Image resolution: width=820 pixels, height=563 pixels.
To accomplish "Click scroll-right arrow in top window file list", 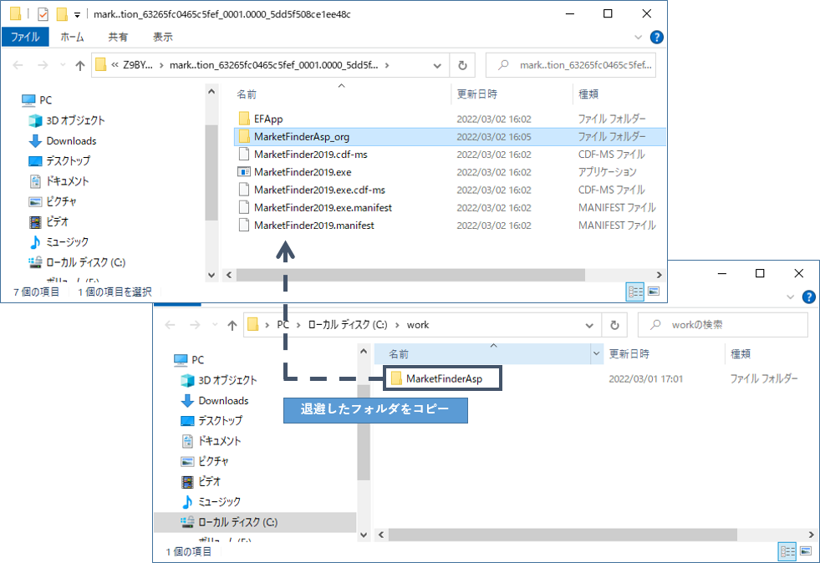I will pyautogui.click(x=659, y=275).
